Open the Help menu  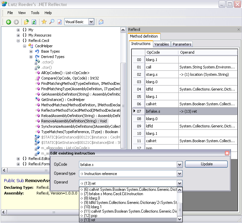coord(48,13)
